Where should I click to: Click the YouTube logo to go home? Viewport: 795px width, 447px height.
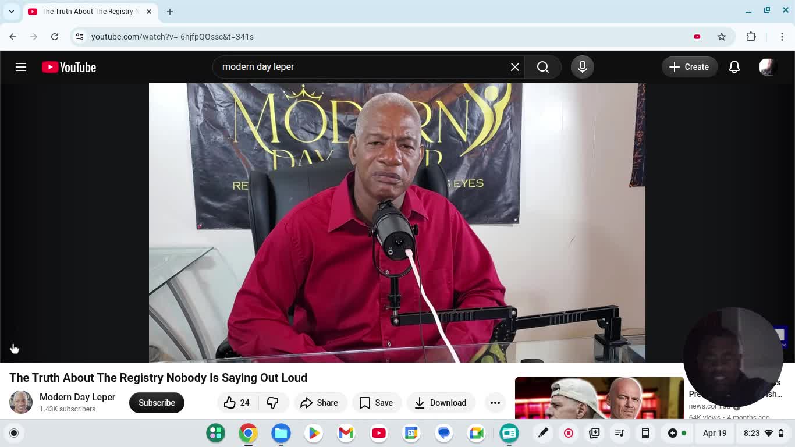tap(69, 67)
